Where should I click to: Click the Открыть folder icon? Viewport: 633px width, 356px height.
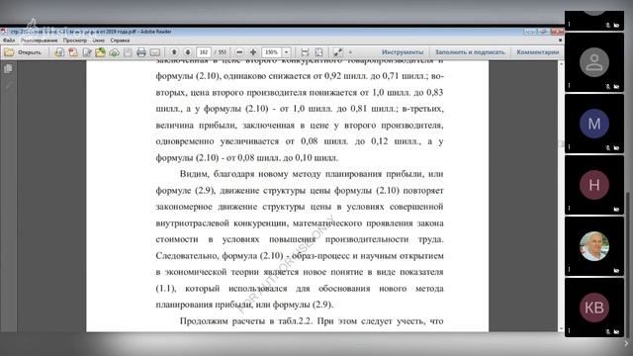point(9,52)
